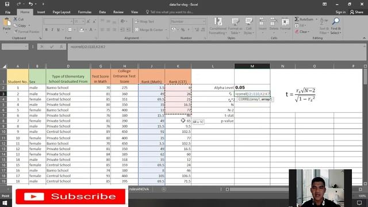
Task: Open AutoSum dropdown arrow
Action: 316,19
